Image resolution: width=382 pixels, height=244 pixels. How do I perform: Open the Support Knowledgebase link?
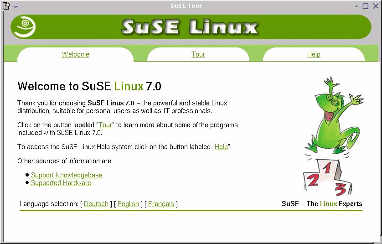(x=67, y=175)
